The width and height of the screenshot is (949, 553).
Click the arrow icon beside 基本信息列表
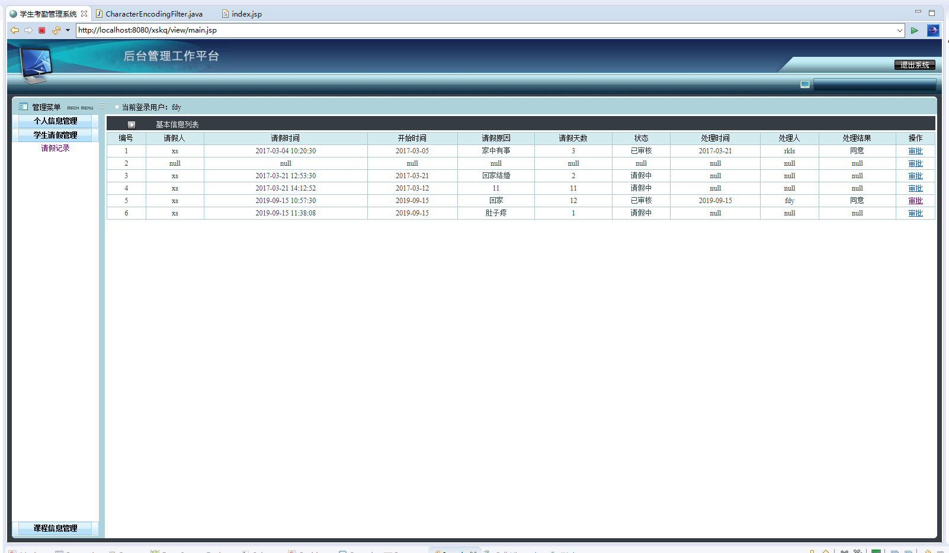[x=132, y=124]
